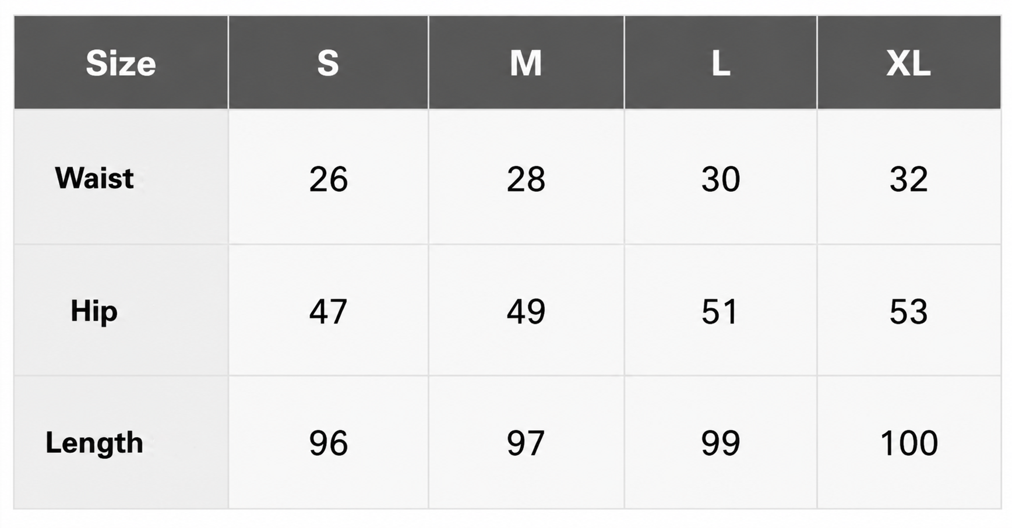
Task: Select waist value 28 for size M
Action: [526, 177]
